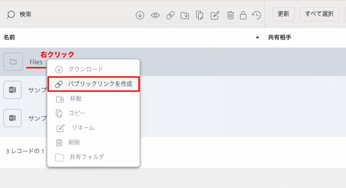The height and width of the screenshot is (188, 346).
Task: Click the download icon in context menu
Action: 59,70
